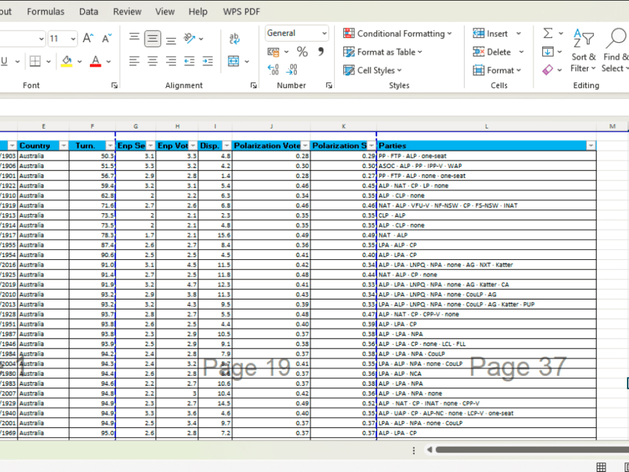Select the cell 'CLP · ALP'
This screenshot has height=472, width=629.
[486, 215]
